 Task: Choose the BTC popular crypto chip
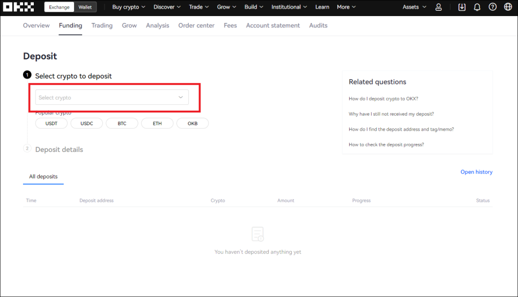coord(122,123)
